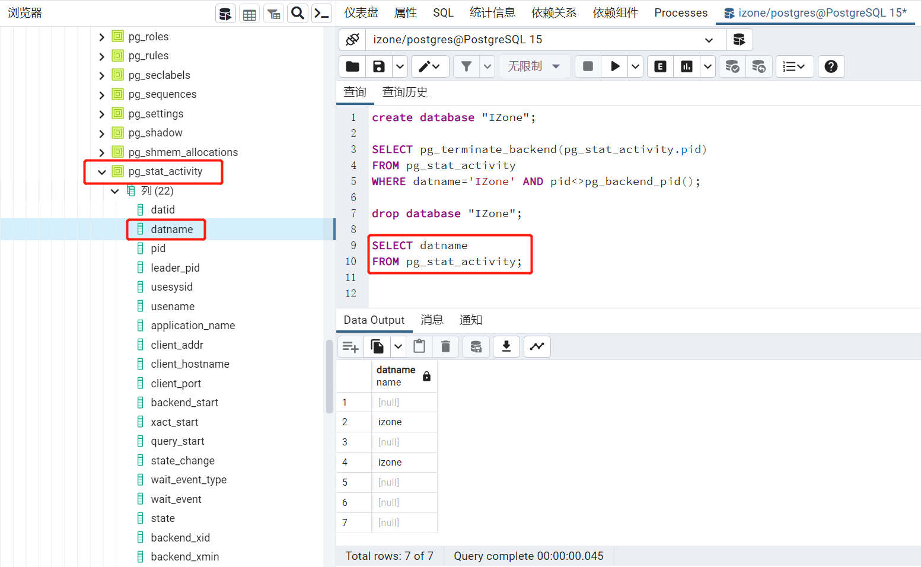The width and height of the screenshot is (921, 567).
Task: Copy results with the copy icon
Action: coord(377,346)
